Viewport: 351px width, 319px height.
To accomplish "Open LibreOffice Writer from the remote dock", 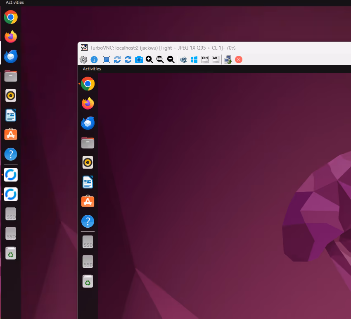I will tap(88, 182).
